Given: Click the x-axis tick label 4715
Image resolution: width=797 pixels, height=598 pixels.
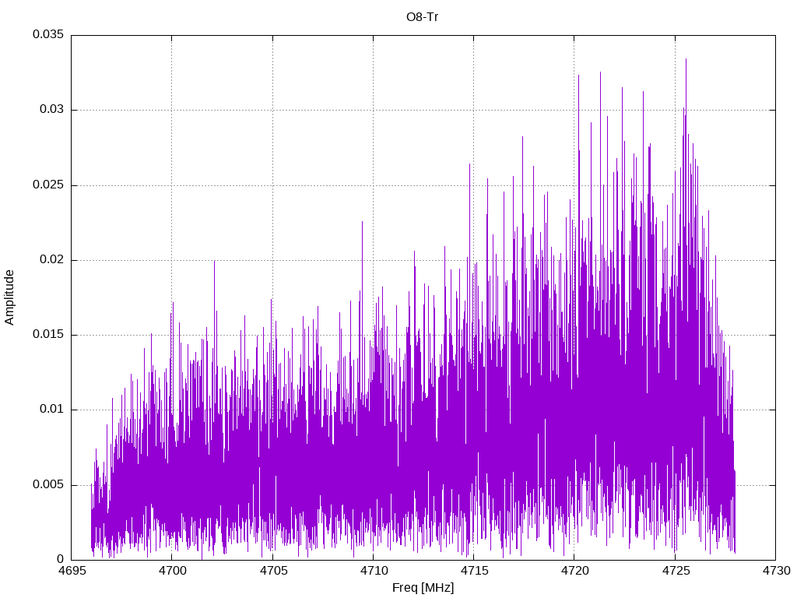Looking at the screenshot, I should tap(474, 571).
